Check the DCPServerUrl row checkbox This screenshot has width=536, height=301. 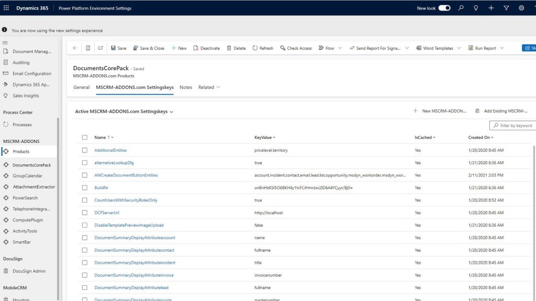click(84, 213)
